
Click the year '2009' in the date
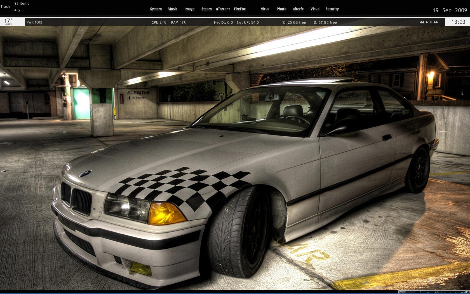click(461, 10)
